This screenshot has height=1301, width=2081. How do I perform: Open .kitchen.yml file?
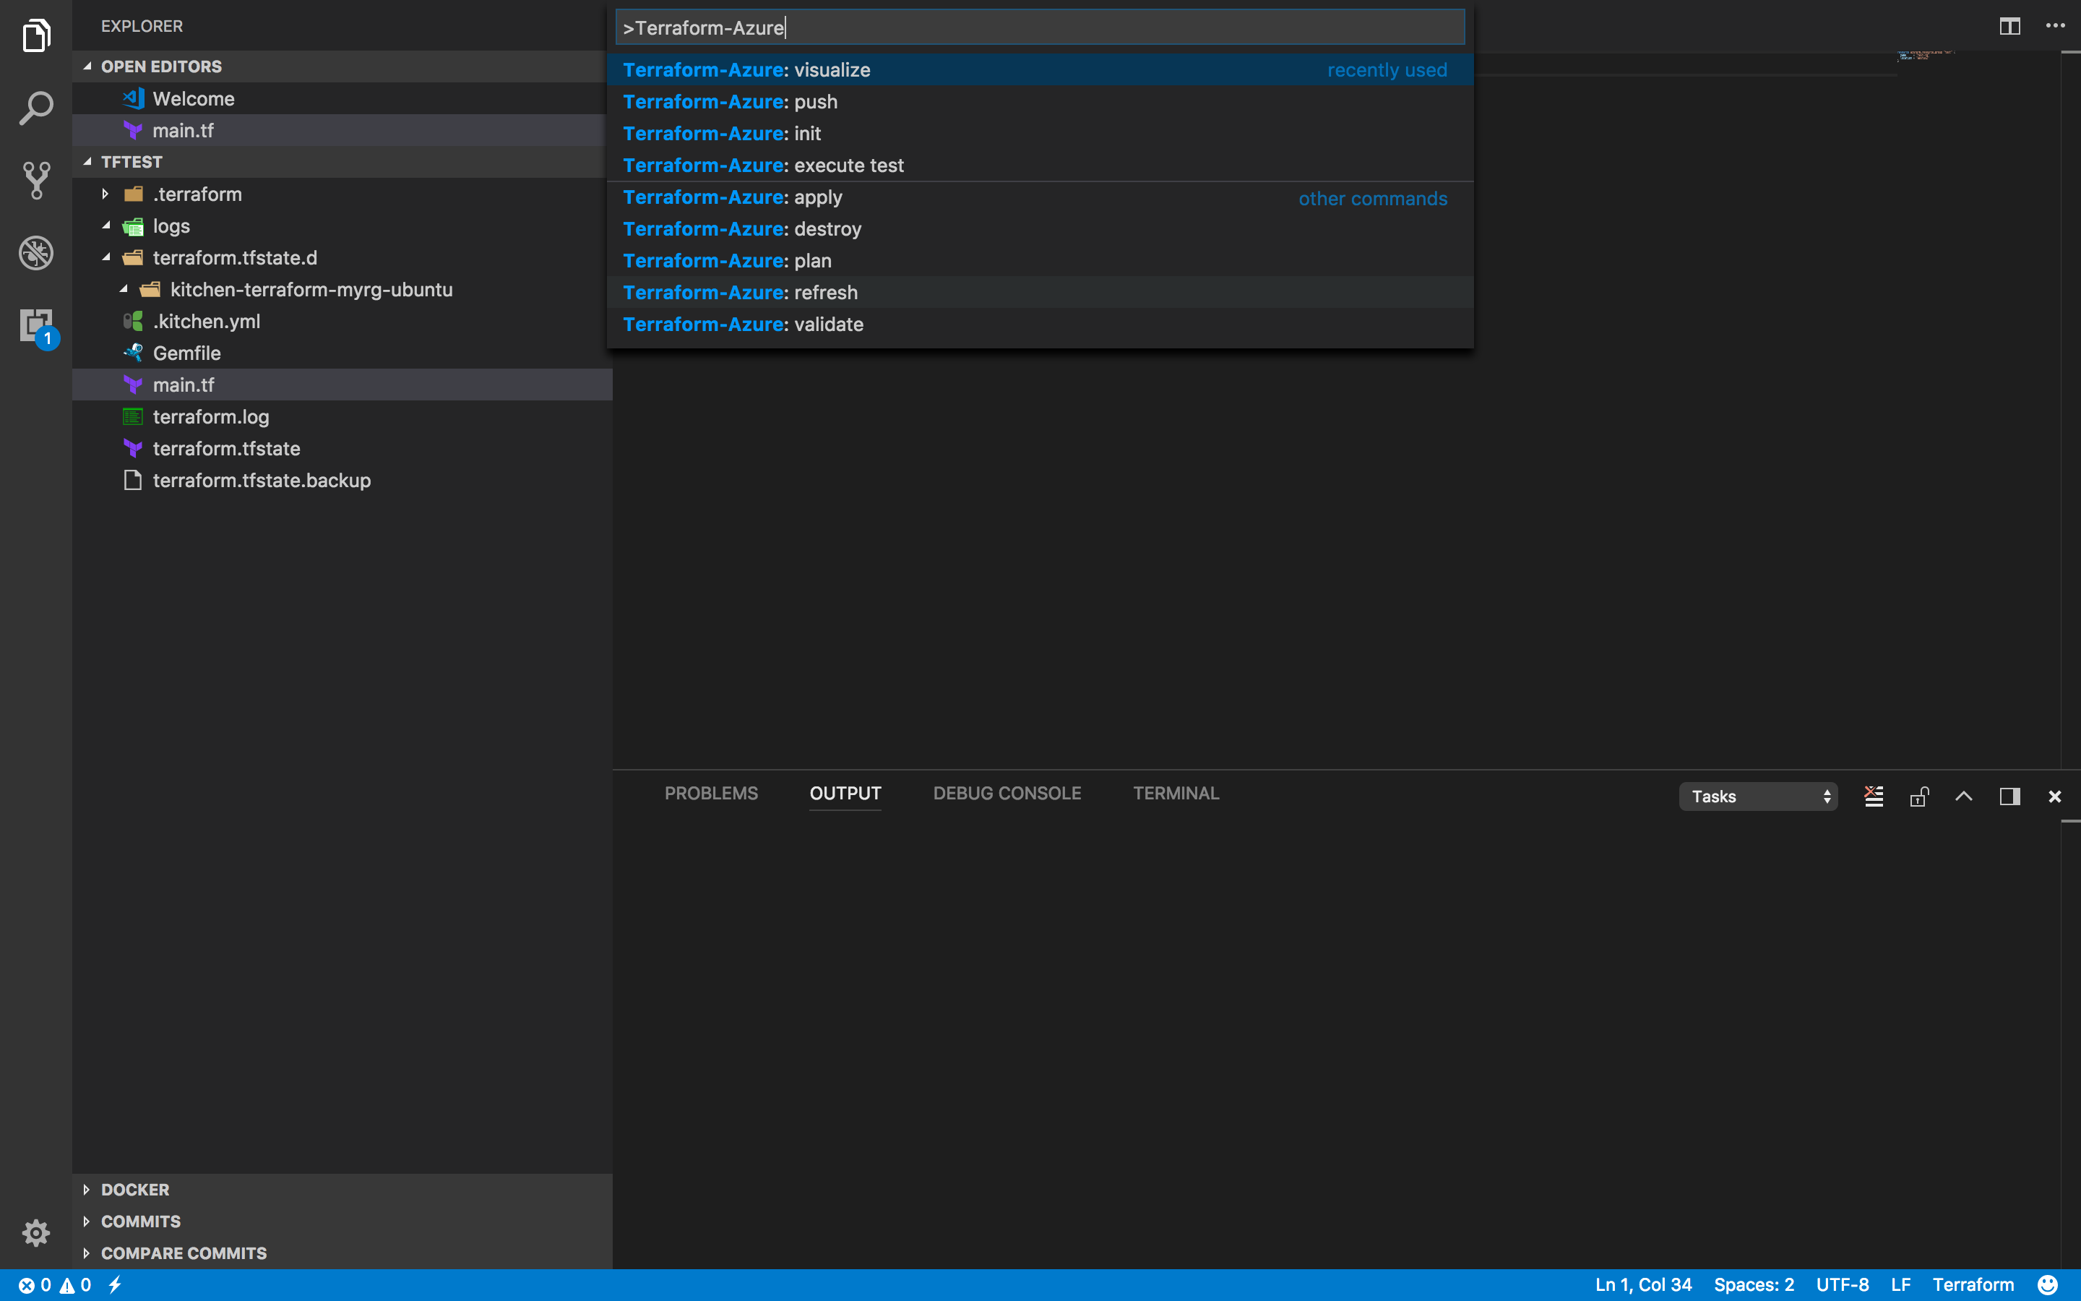[342, 321]
